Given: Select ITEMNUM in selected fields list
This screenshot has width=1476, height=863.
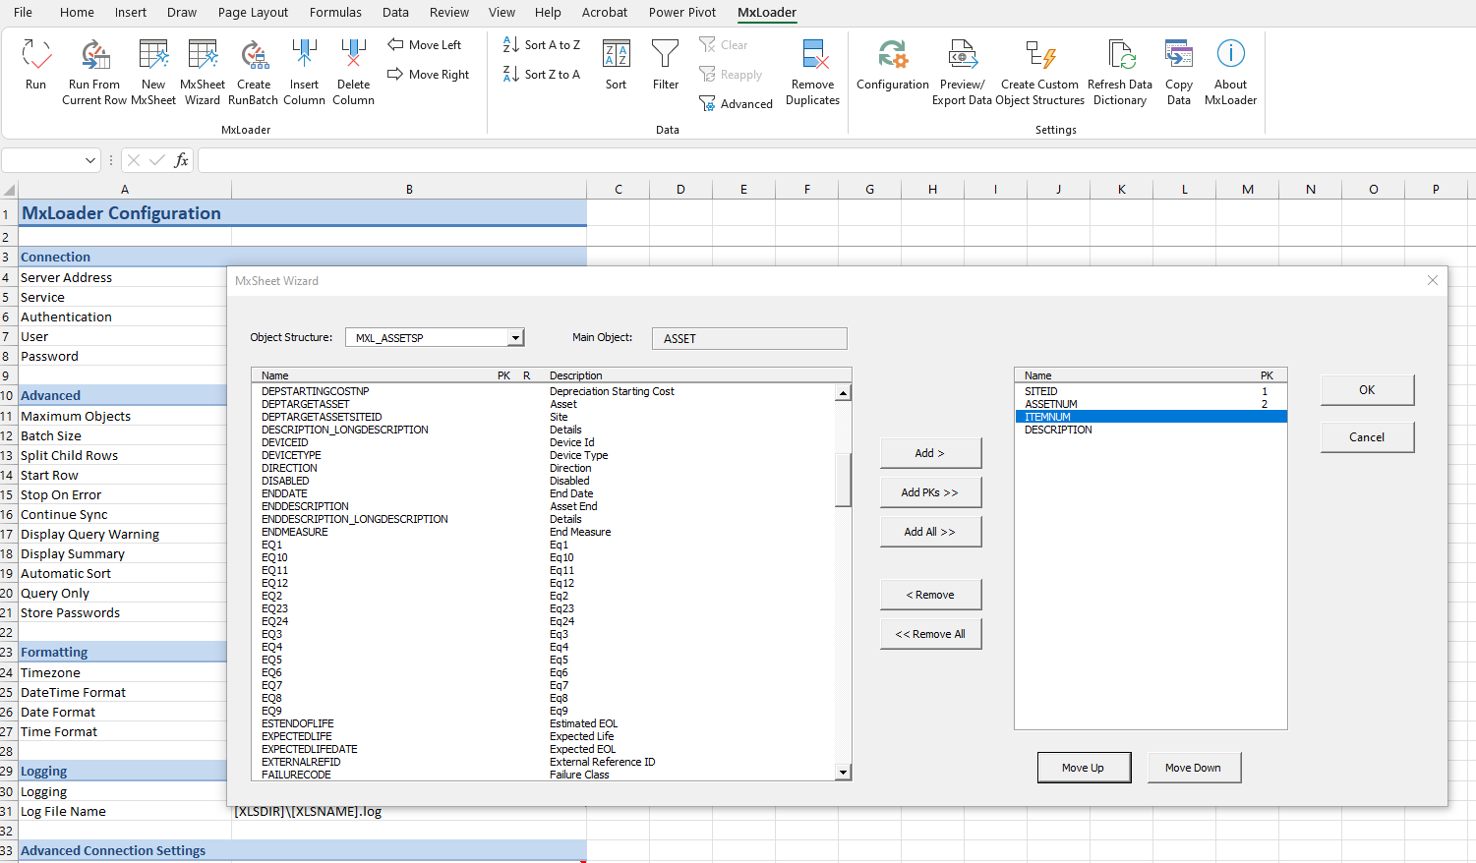Looking at the screenshot, I should [x=1151, y=417].
